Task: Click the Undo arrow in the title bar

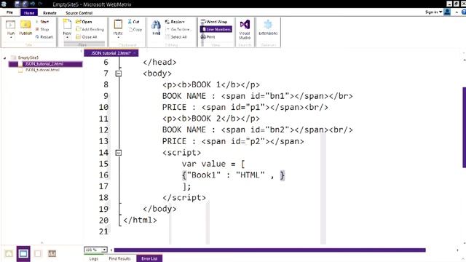Action: coord(32,4)
